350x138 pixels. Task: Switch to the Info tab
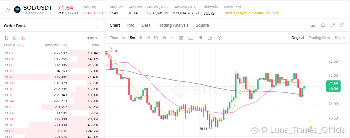click(x=131, y=25)
